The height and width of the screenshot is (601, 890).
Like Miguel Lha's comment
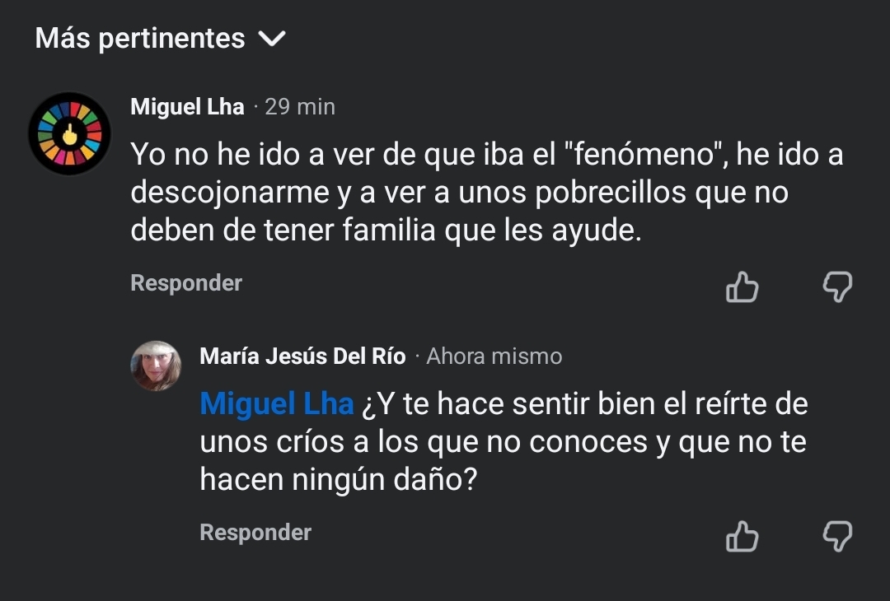(x=742, y=287)
